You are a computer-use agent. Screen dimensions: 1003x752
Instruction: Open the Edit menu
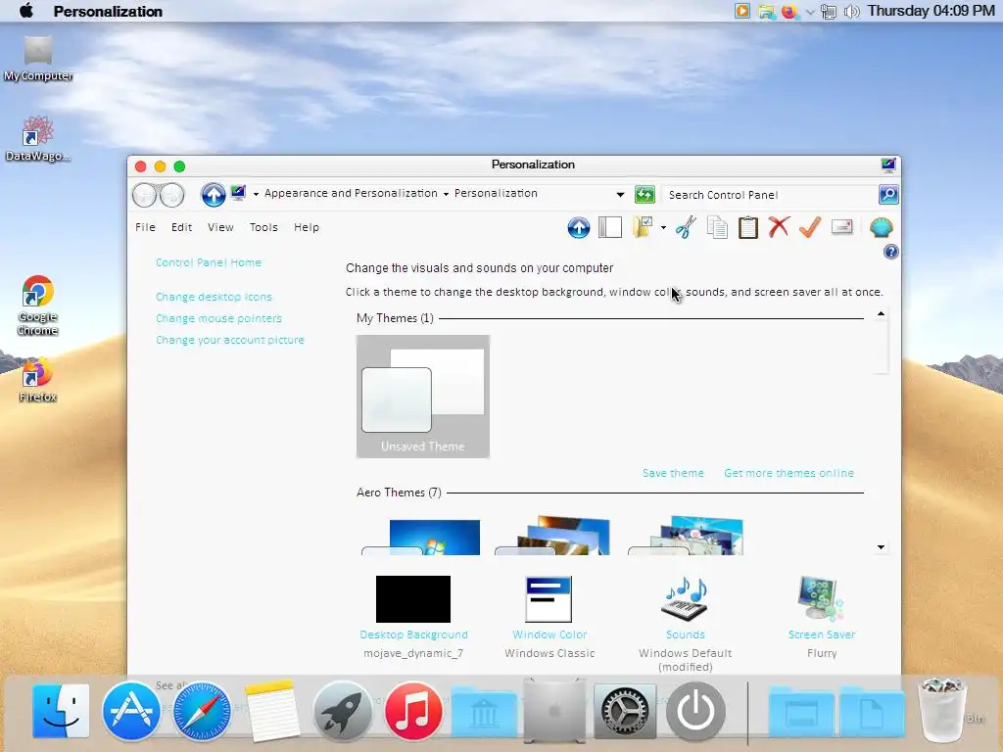[181, 227]
